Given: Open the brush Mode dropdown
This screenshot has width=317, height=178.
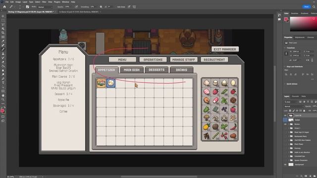Looking at the screenshot, I should [x=45, y=7].
